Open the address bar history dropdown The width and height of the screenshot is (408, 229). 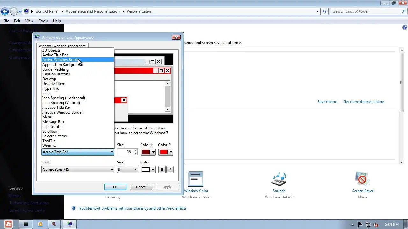(317, 11)
